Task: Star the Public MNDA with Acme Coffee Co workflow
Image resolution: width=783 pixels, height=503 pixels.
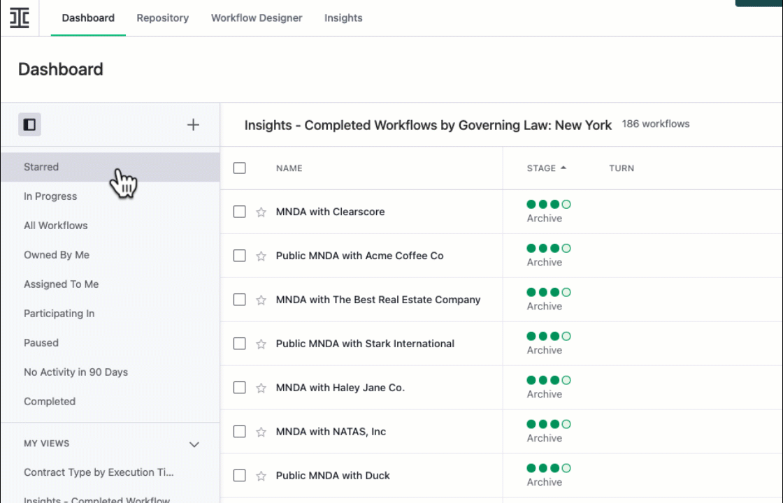Action: tap(260, 256)
